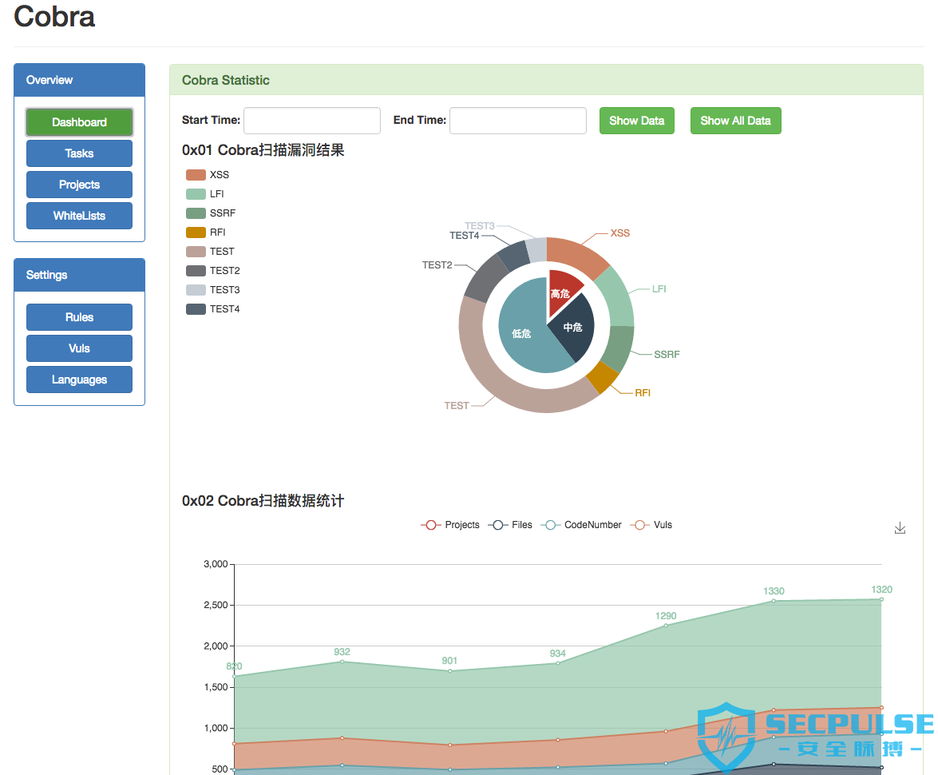The image size is (938, 775).
Task: Open the Projects section
Action: (x=79, y=185)
